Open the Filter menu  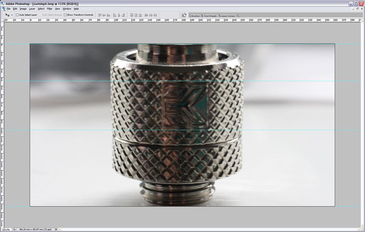pos(50,9)
